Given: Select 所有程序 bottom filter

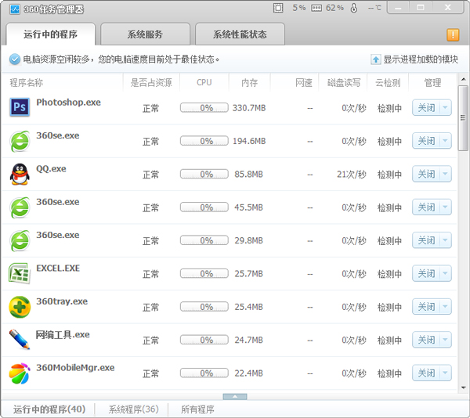Looking at the screenshot, I should pyautogui.click(x=197, y=409).
